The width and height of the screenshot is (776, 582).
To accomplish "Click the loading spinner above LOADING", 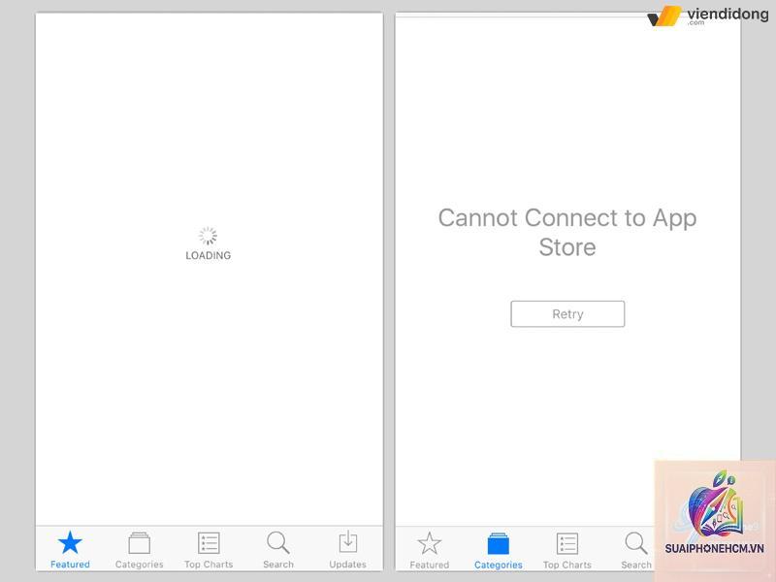I will click(x=208, y=236).
